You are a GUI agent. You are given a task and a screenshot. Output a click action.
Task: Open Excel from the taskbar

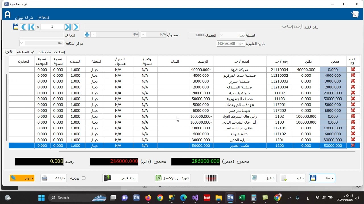tap(242, 197)
